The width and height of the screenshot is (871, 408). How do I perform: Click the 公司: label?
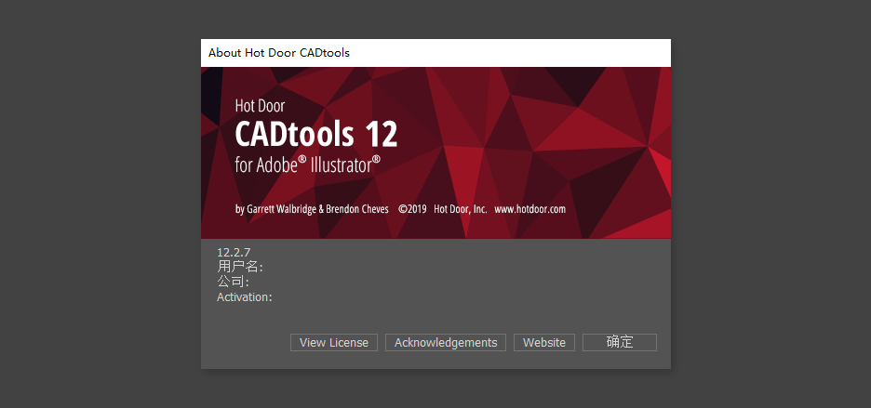click(233, 282)
